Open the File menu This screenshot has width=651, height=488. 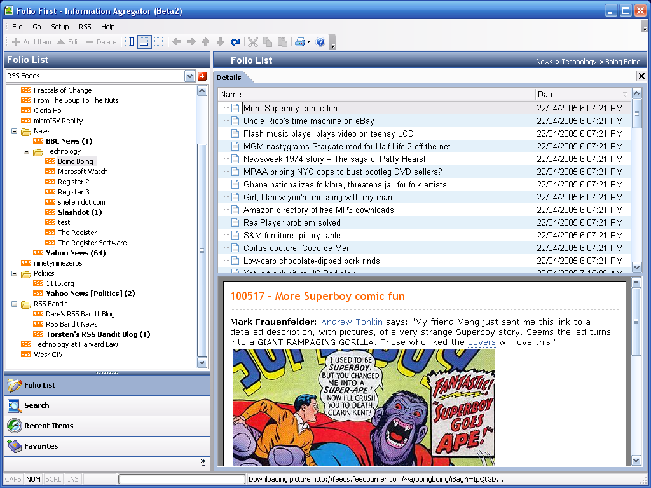click(x=17, y=27)
